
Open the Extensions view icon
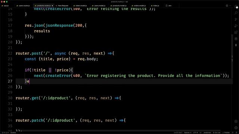[236, 32]
